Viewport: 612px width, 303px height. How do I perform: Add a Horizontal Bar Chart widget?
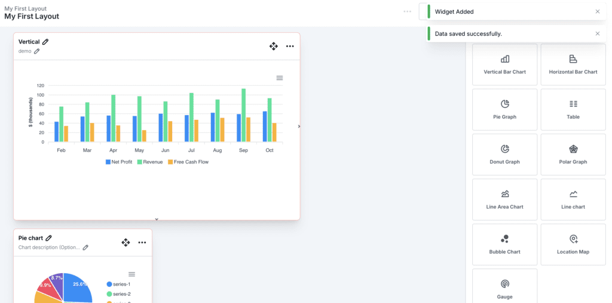click(573, 64)
